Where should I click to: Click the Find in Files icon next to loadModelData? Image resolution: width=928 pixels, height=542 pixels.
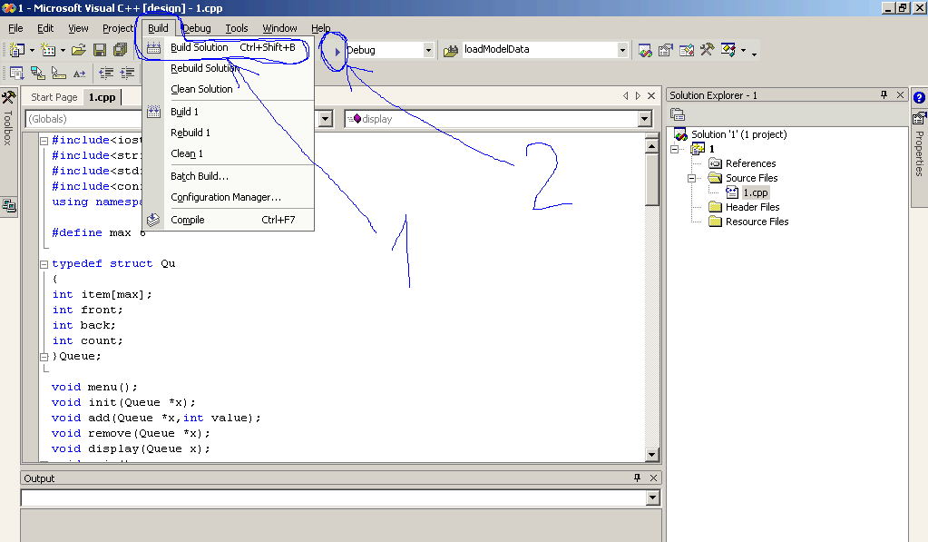(451, 51)
